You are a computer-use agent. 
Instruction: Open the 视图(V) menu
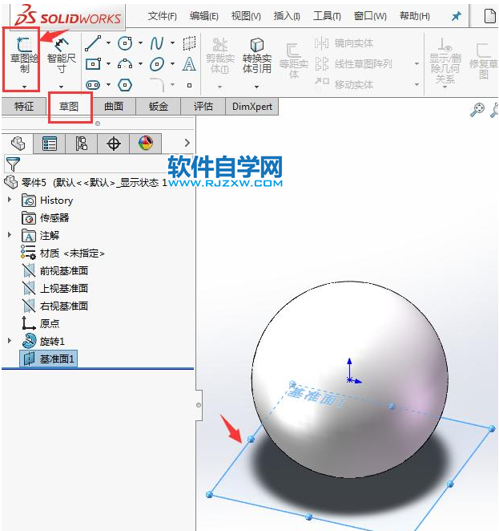[246, 16]
